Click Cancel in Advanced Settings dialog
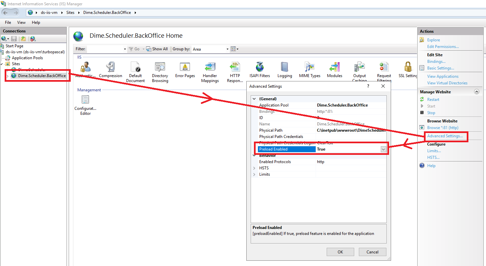486x266 pixels. [x=372, y=252]
